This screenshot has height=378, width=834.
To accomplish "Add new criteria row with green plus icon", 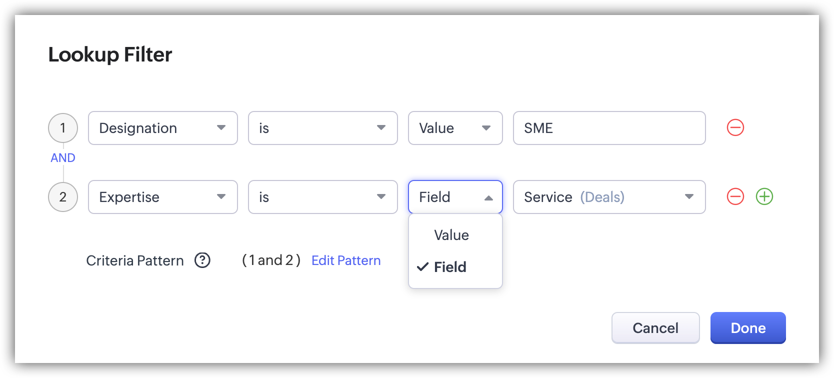I will pyautogui.click(x=764, y=197).
